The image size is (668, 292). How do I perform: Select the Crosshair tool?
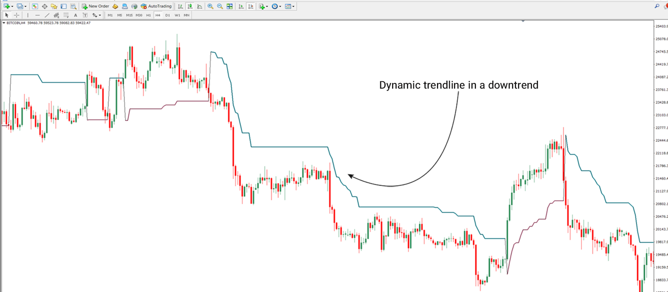pyautogui.click(x=16, y=15)
